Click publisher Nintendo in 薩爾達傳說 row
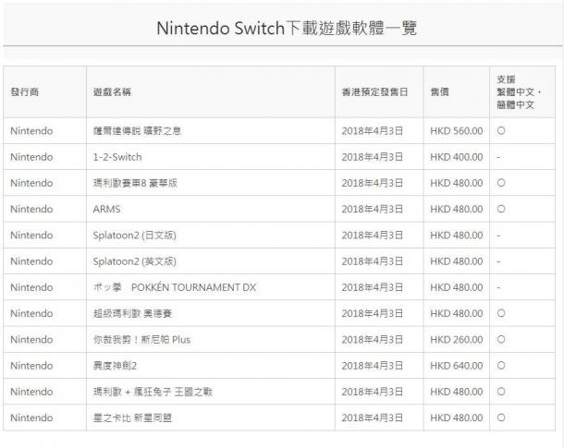This screenshot has height=448, width=564. pos(31,131)
